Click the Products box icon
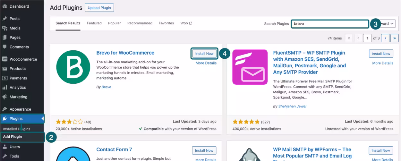 pos(5,69)
